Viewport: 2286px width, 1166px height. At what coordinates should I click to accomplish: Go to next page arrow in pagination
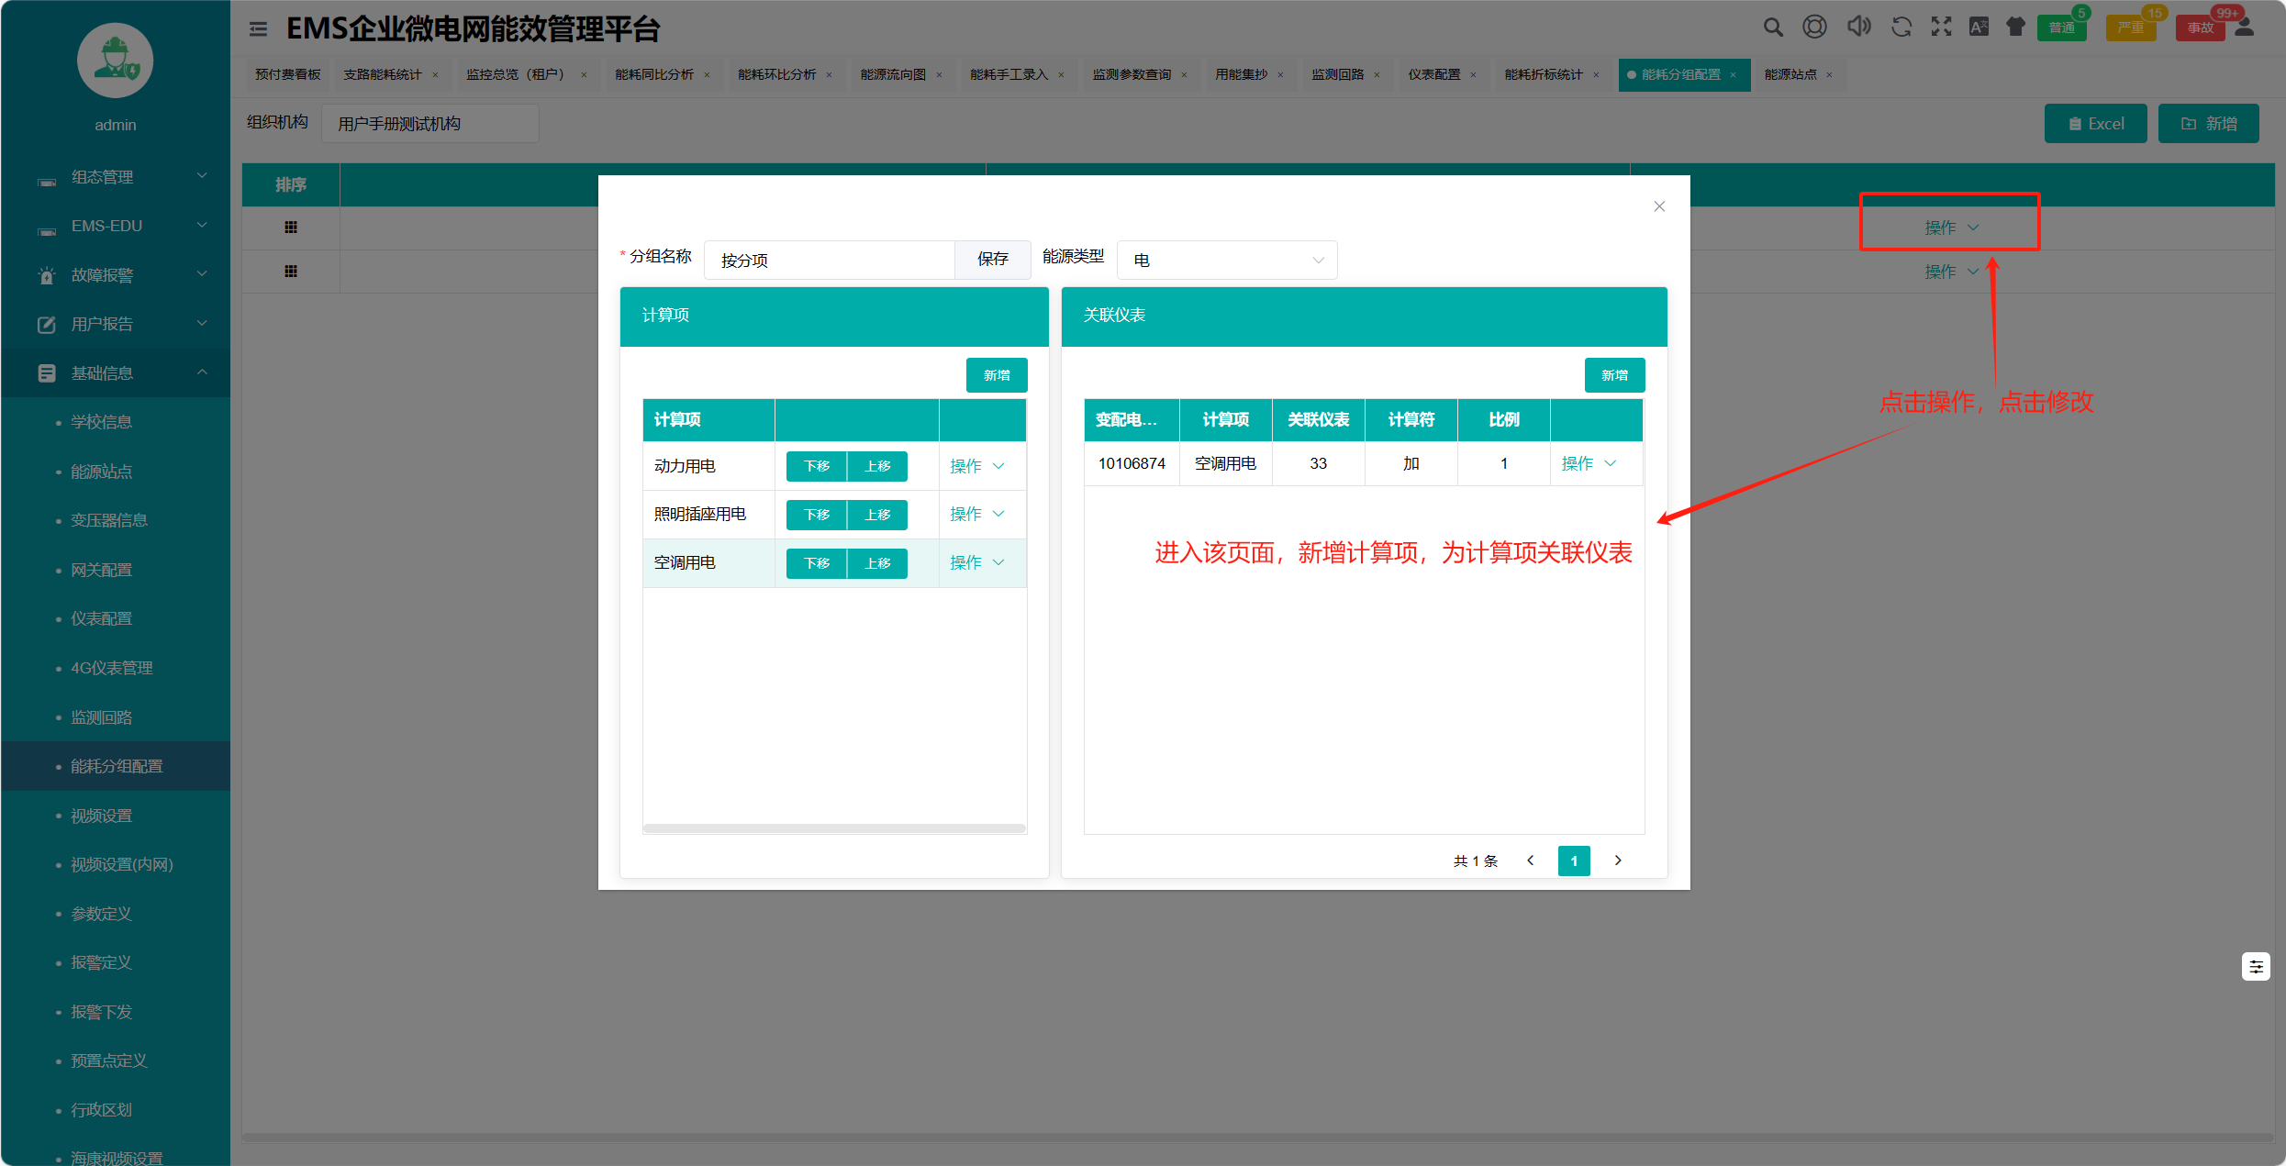tap(1618, 861)
